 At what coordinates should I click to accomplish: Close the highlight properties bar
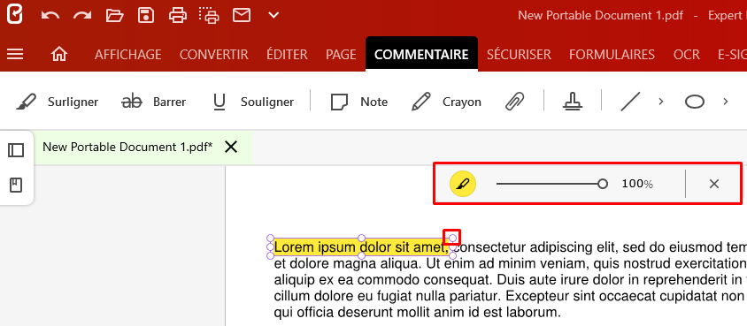point(713,184)
